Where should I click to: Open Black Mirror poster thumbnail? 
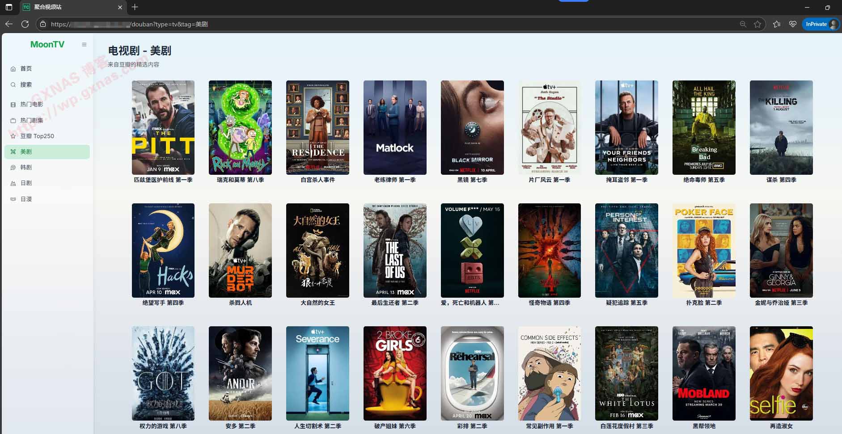(x=472, y=127)
